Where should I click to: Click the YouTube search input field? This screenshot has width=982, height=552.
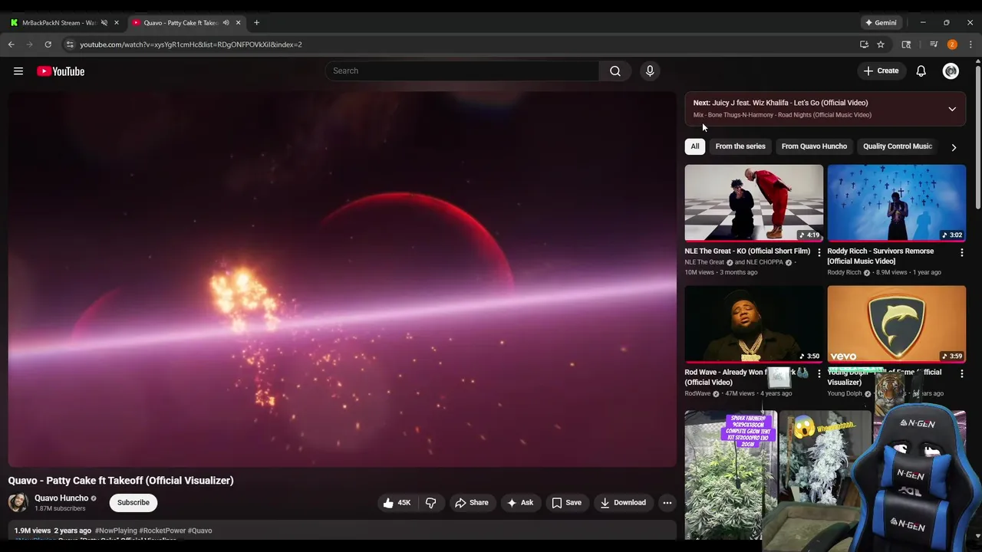point(462,71)
